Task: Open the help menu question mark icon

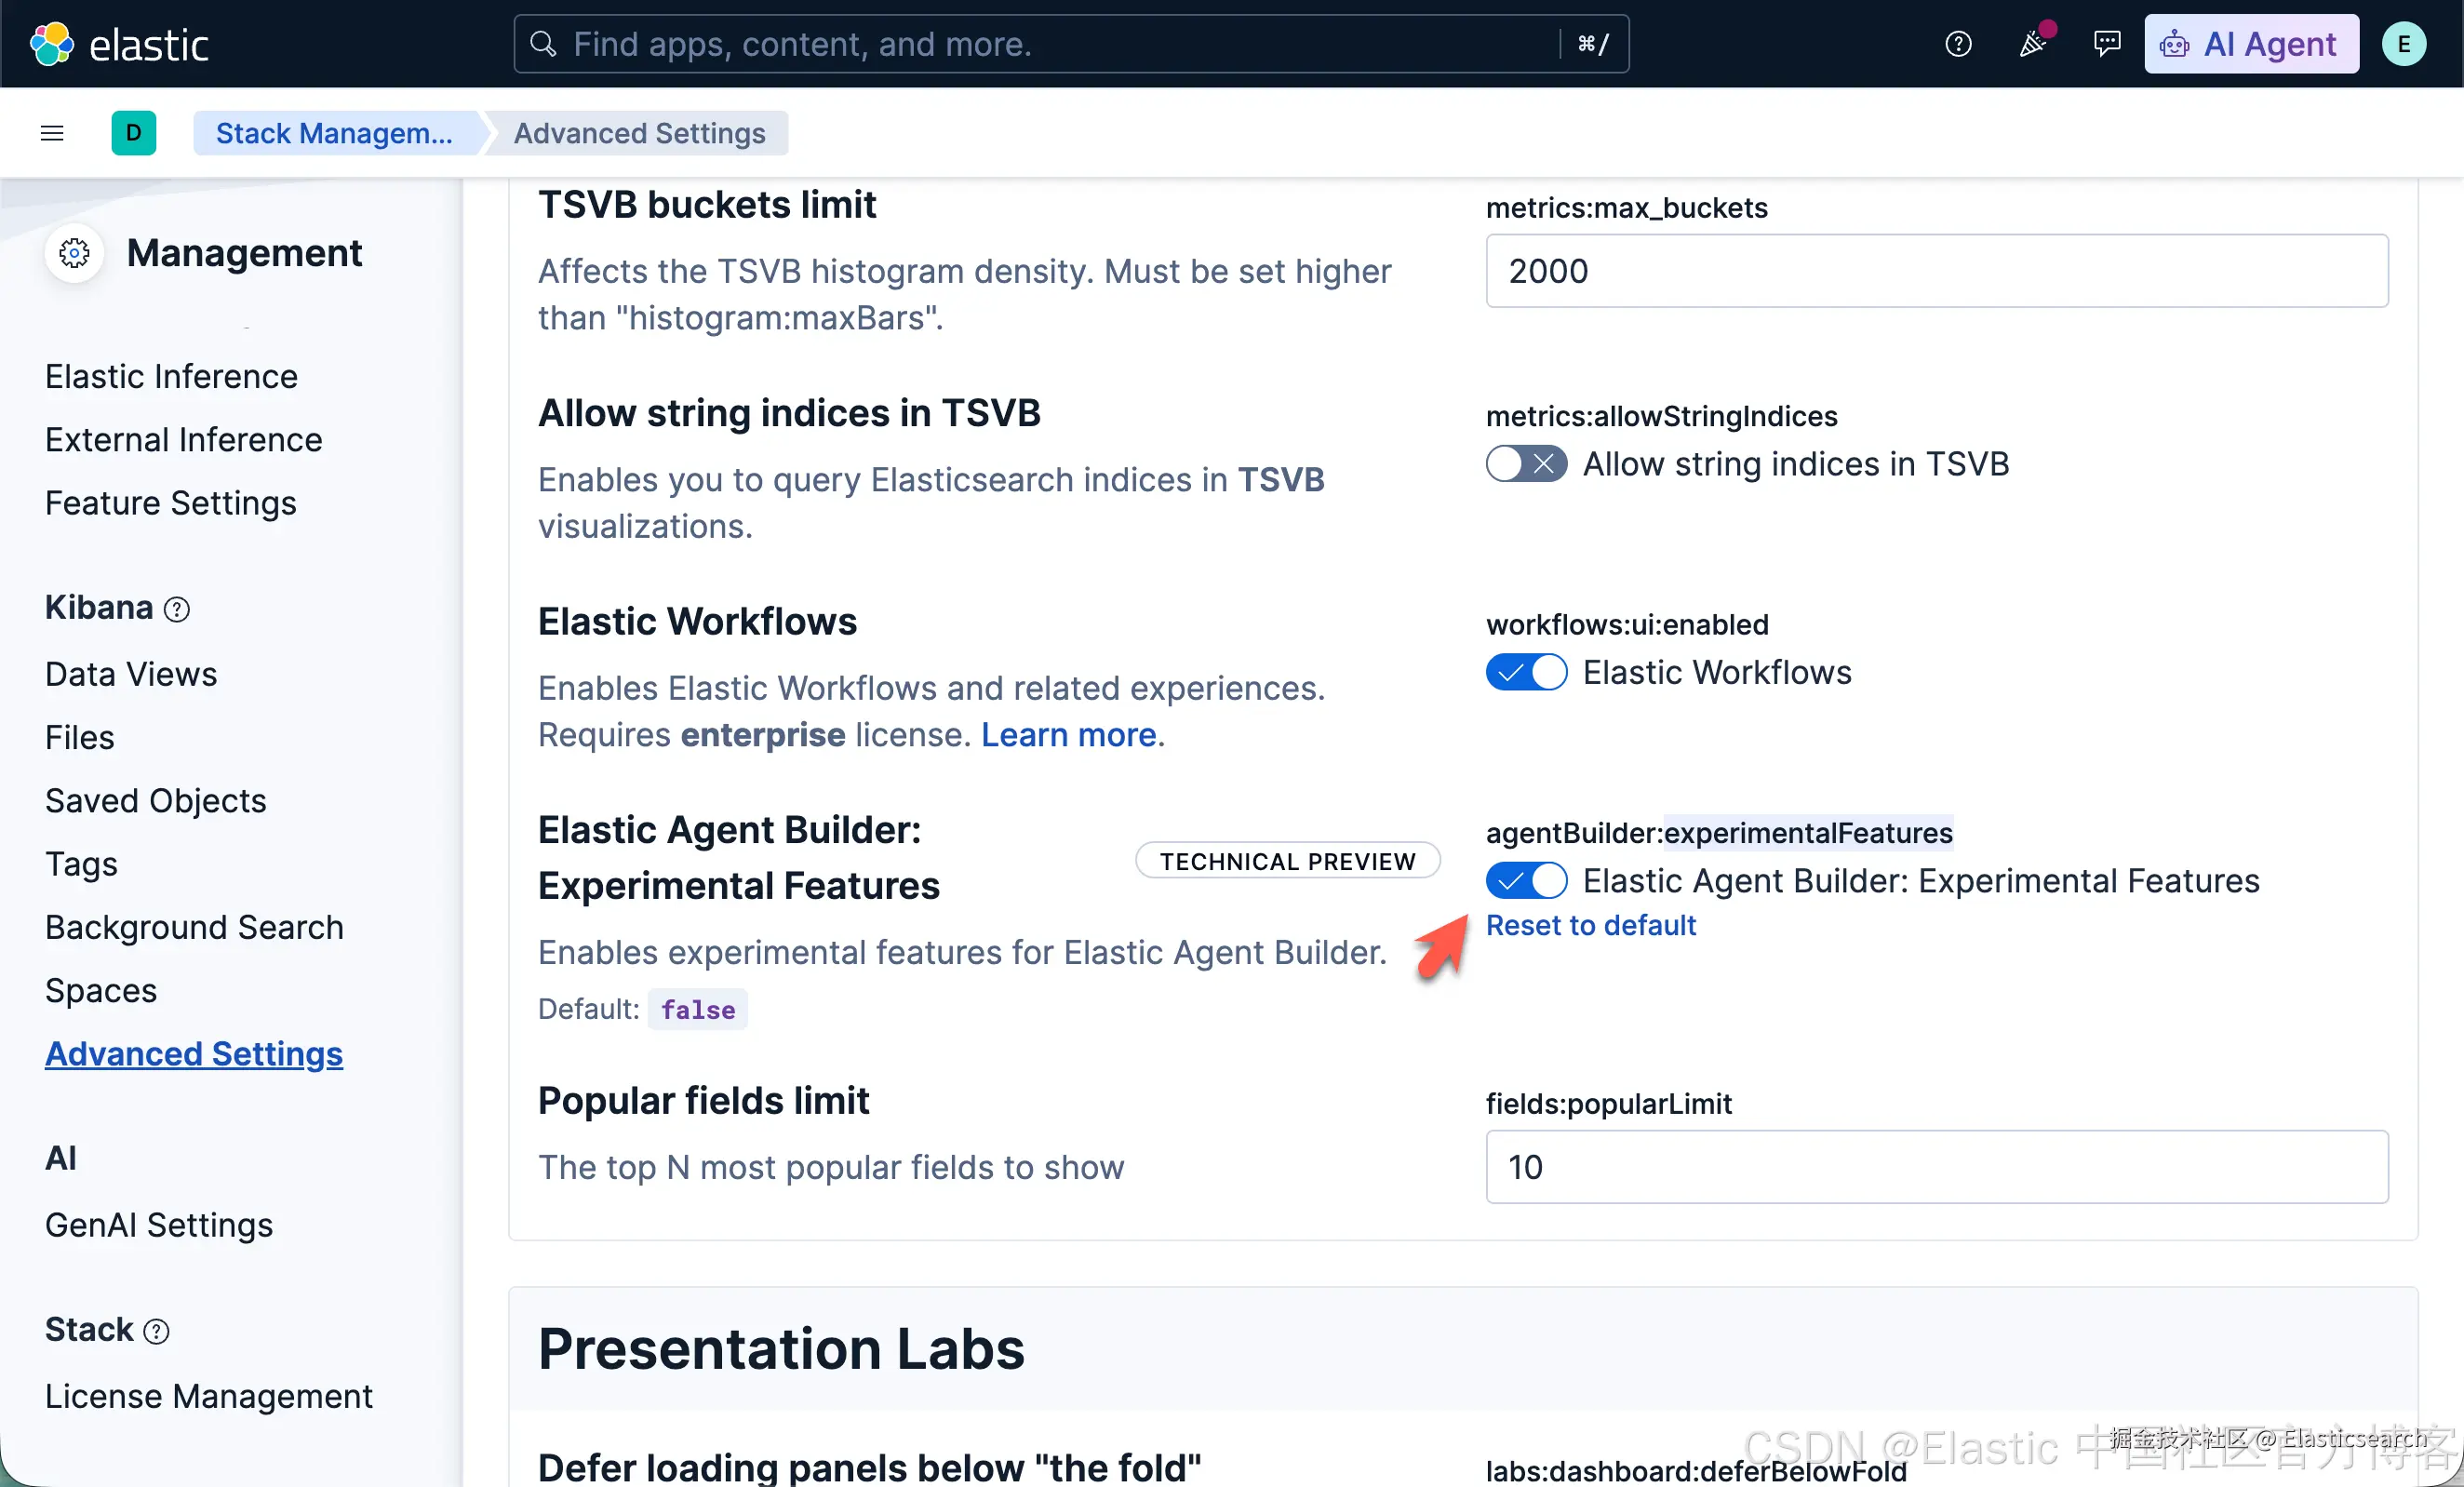Action: (x=1957, y=44)
